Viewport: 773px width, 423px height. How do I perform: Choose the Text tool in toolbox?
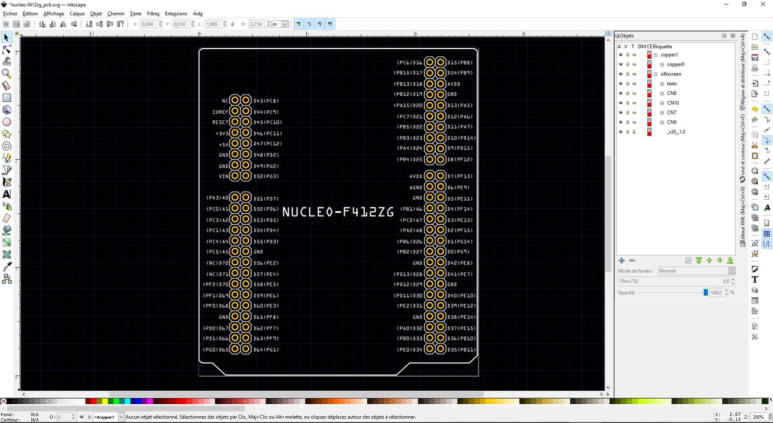tap(7, 194)
